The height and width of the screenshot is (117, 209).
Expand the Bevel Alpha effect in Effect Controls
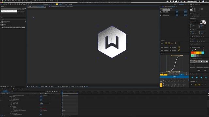tap(161, 11)
